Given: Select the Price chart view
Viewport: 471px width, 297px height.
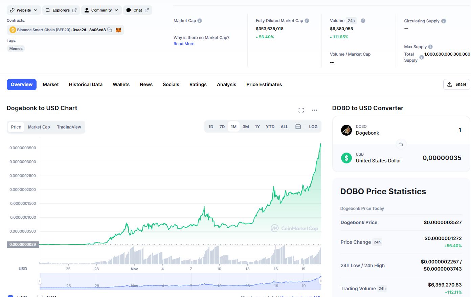Looking at the screenshot, I should 16,127.
